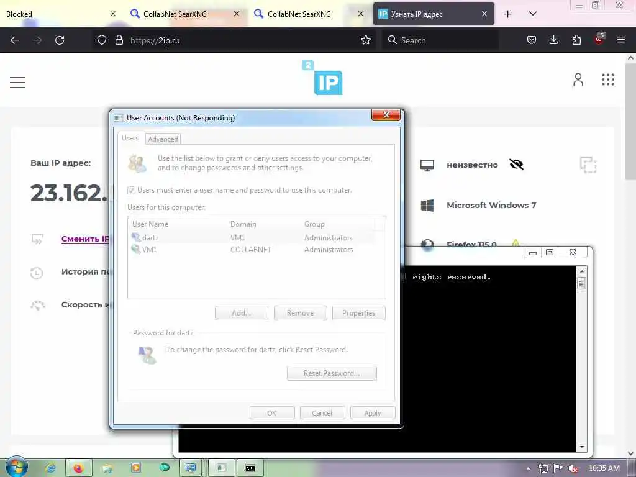Open the 2ip site hamburger menu
The width and height of the screenshot is (636, 477).
click(17, 83)
